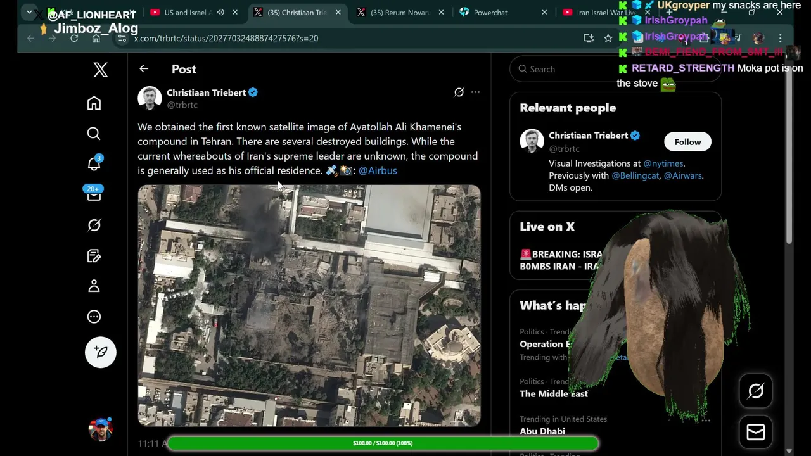This screenshot has height=456, width=811.
Task: Follow Christiaan Triebert
Action: click(687, 142)
